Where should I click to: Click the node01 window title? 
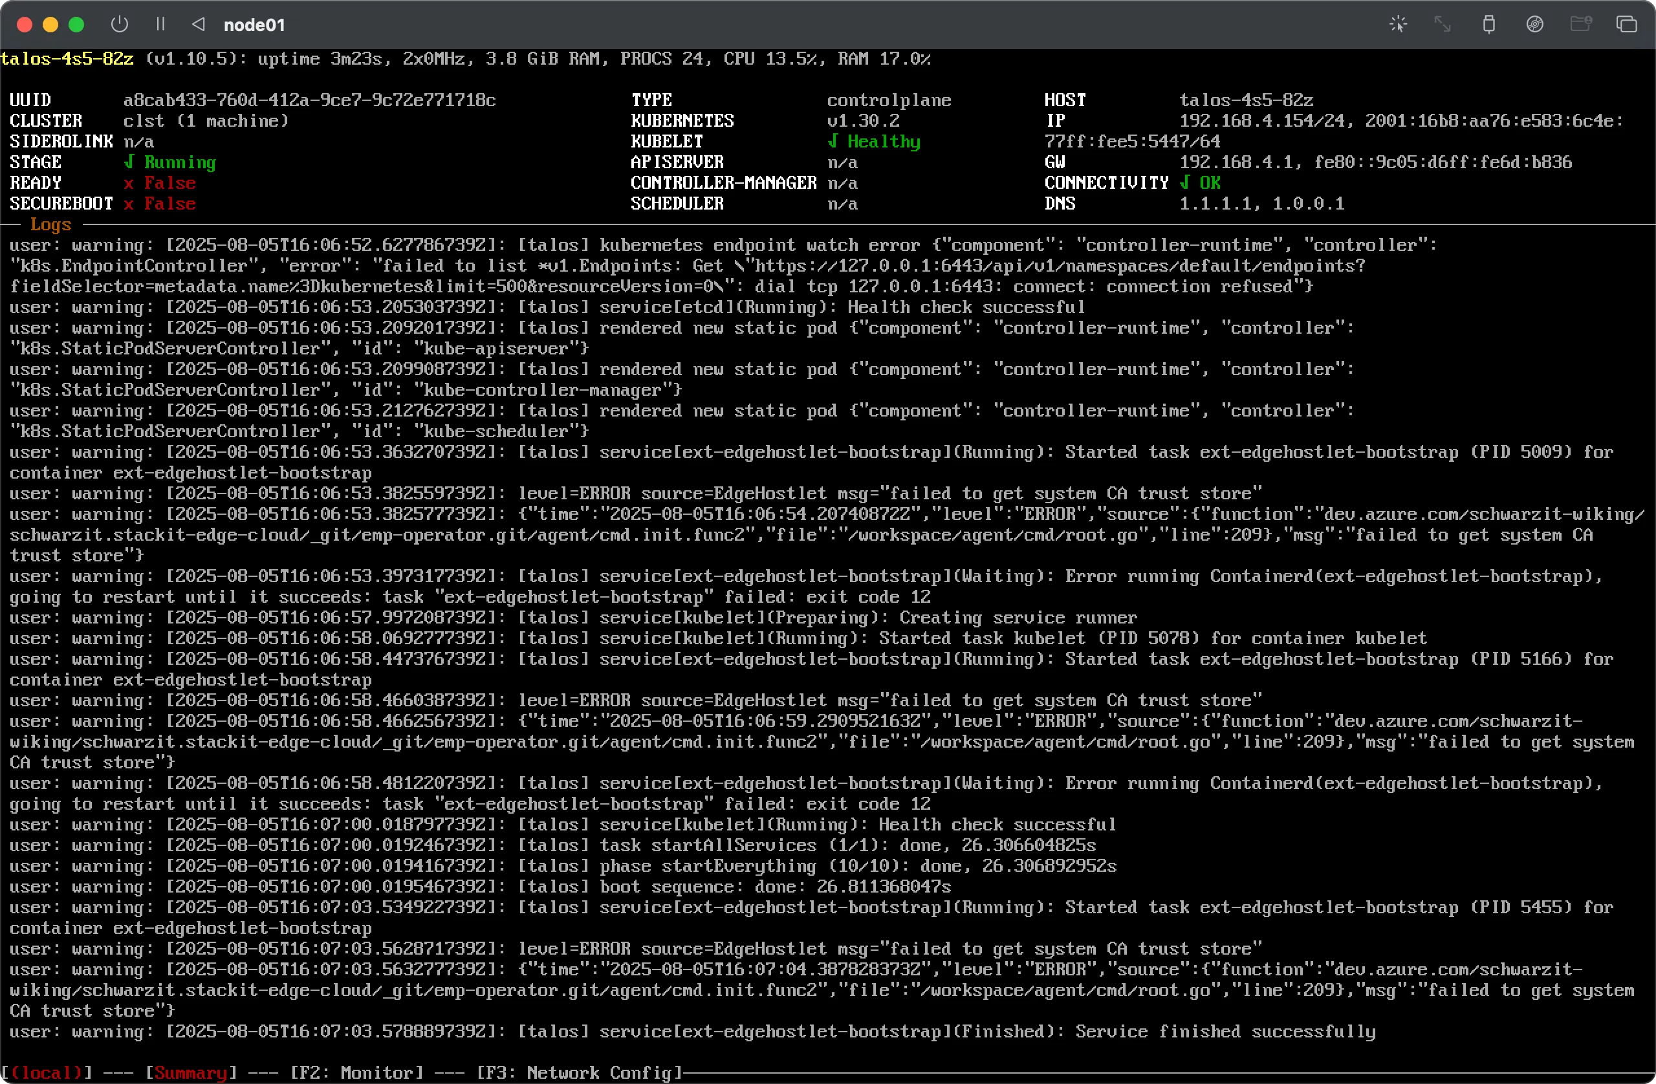255,25
